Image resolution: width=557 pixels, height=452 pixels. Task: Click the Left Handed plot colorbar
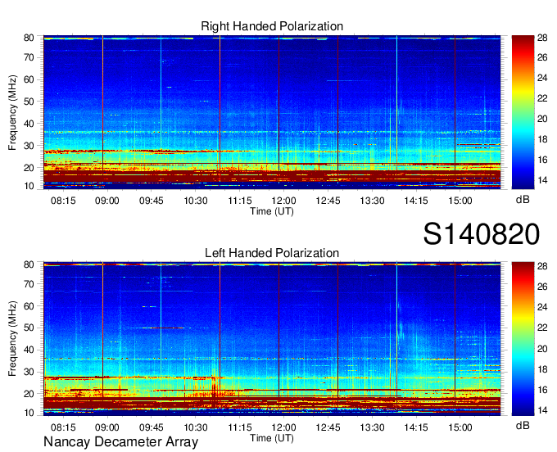523,339
